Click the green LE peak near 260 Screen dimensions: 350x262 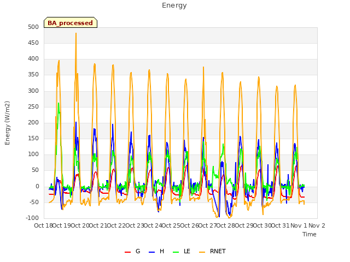[59, 104]
